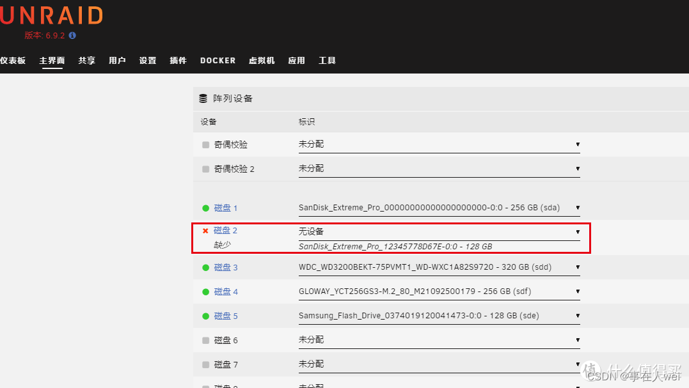Click 缺少 missing status text
Viewport: 689px width, 388px height.
coord(222,244)
